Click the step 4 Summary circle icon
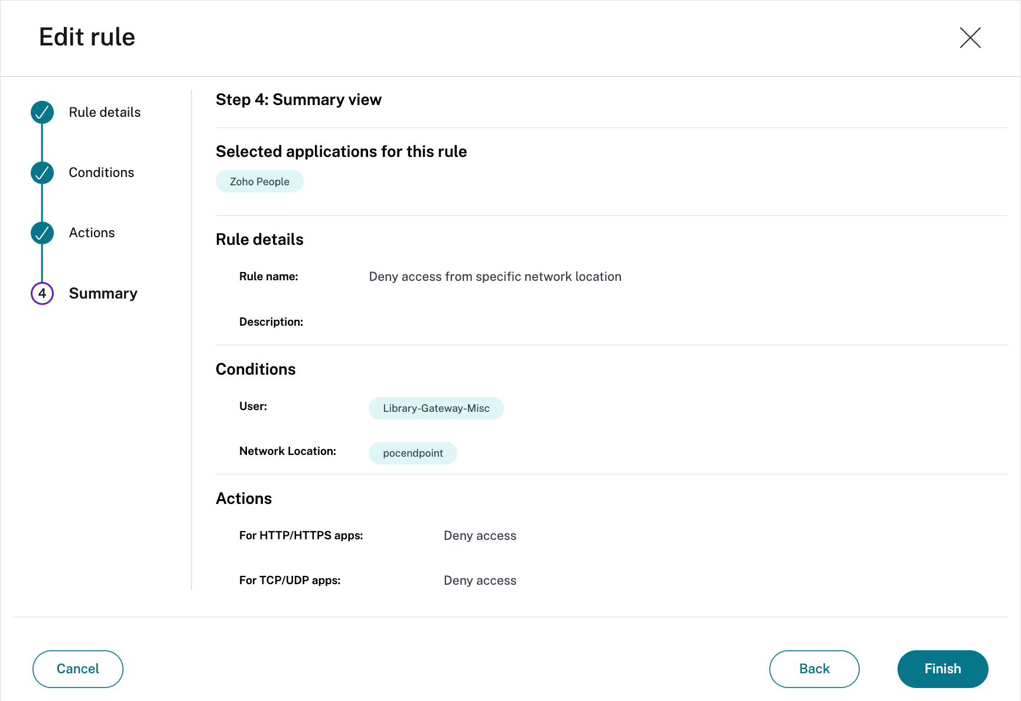This screenshot has width=1021, height=701. pos(42,293)
